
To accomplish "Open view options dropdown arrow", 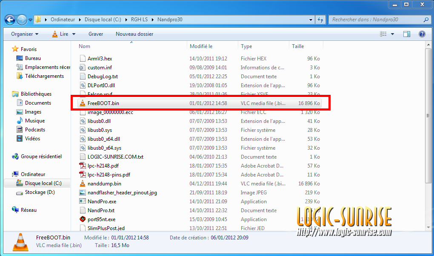I will pyautogui.click(x=392, y=34).
